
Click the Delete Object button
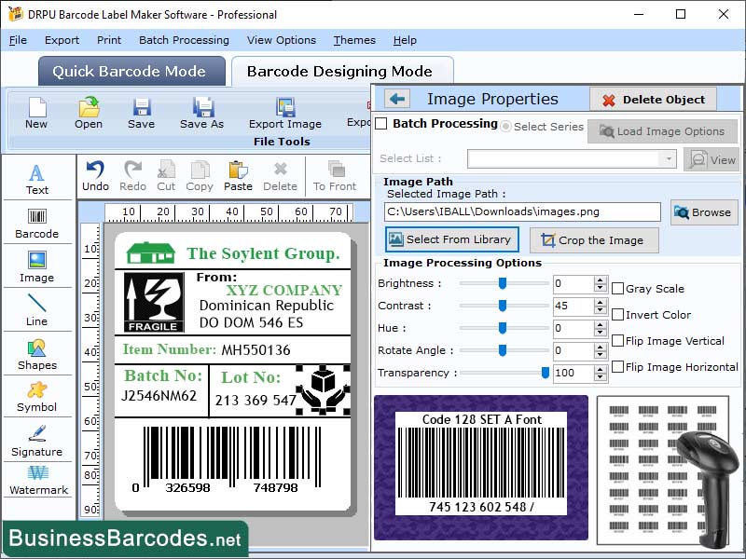coord(653,100)
